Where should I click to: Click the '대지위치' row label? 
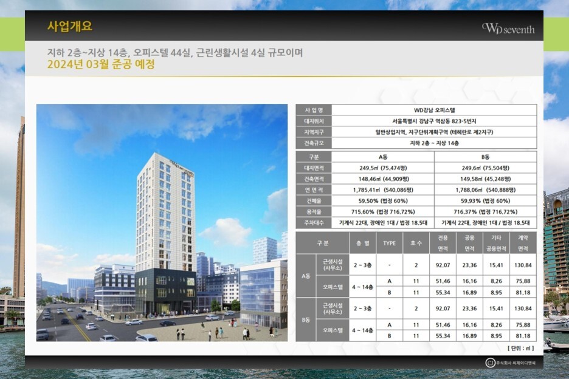click(314, 121)
